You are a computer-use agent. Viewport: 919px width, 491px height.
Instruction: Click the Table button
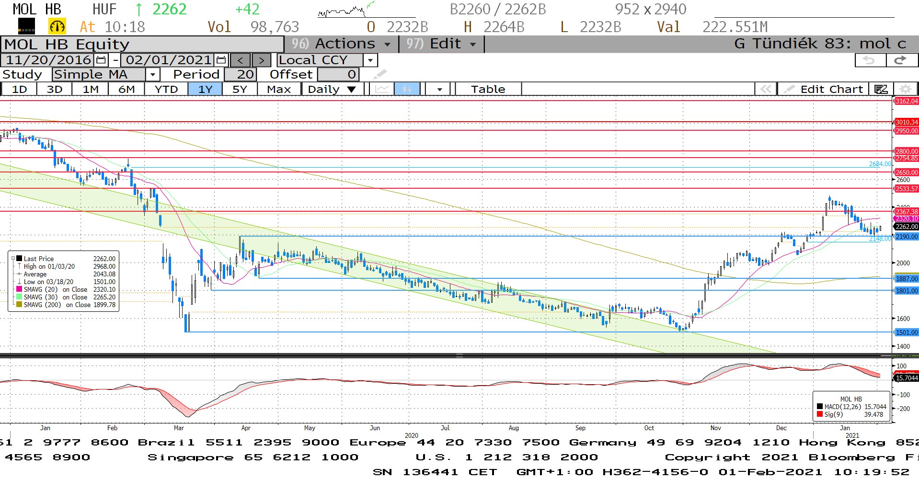pyautogui.click(x=488, y=89)
